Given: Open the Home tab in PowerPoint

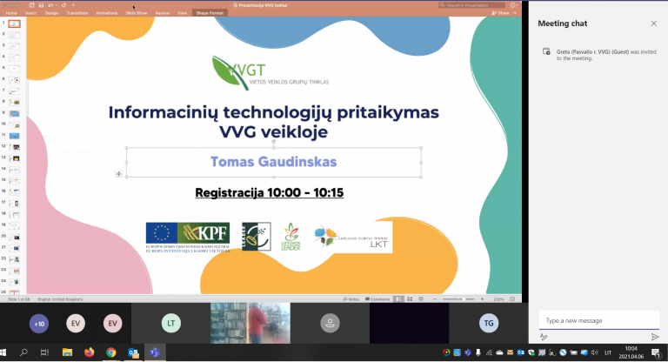Looking at the screenshot, I should click(x=11, y=13).
